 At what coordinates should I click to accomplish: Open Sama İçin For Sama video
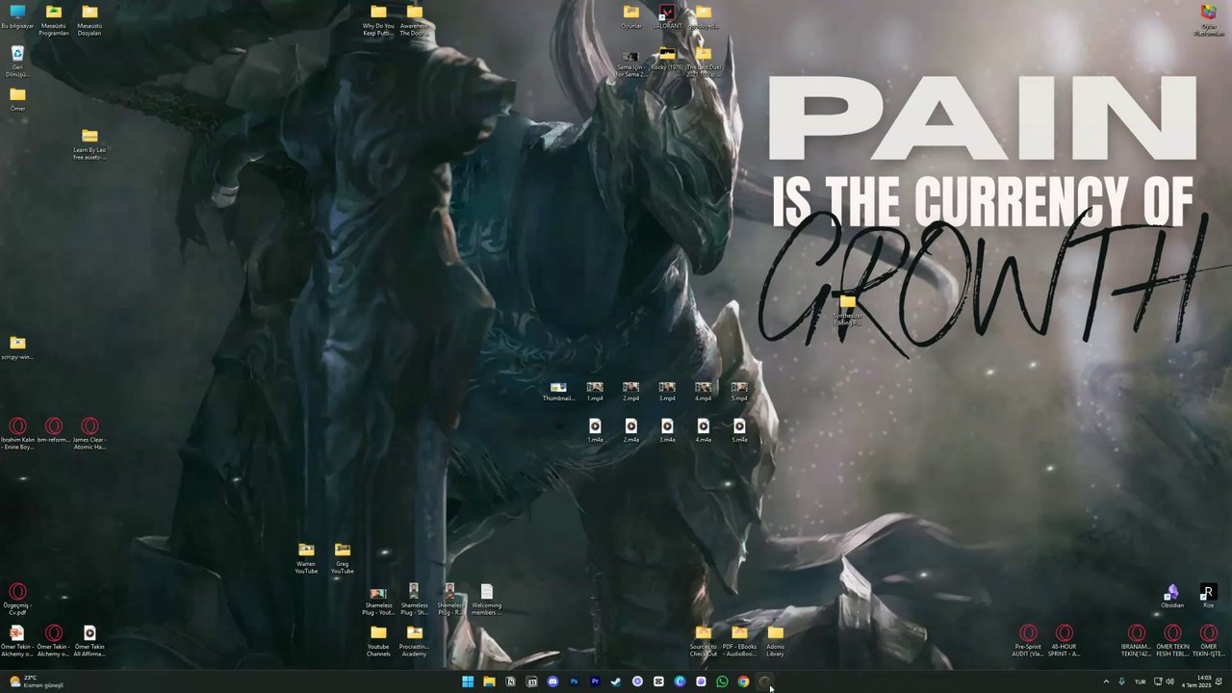tap(631, 62)
